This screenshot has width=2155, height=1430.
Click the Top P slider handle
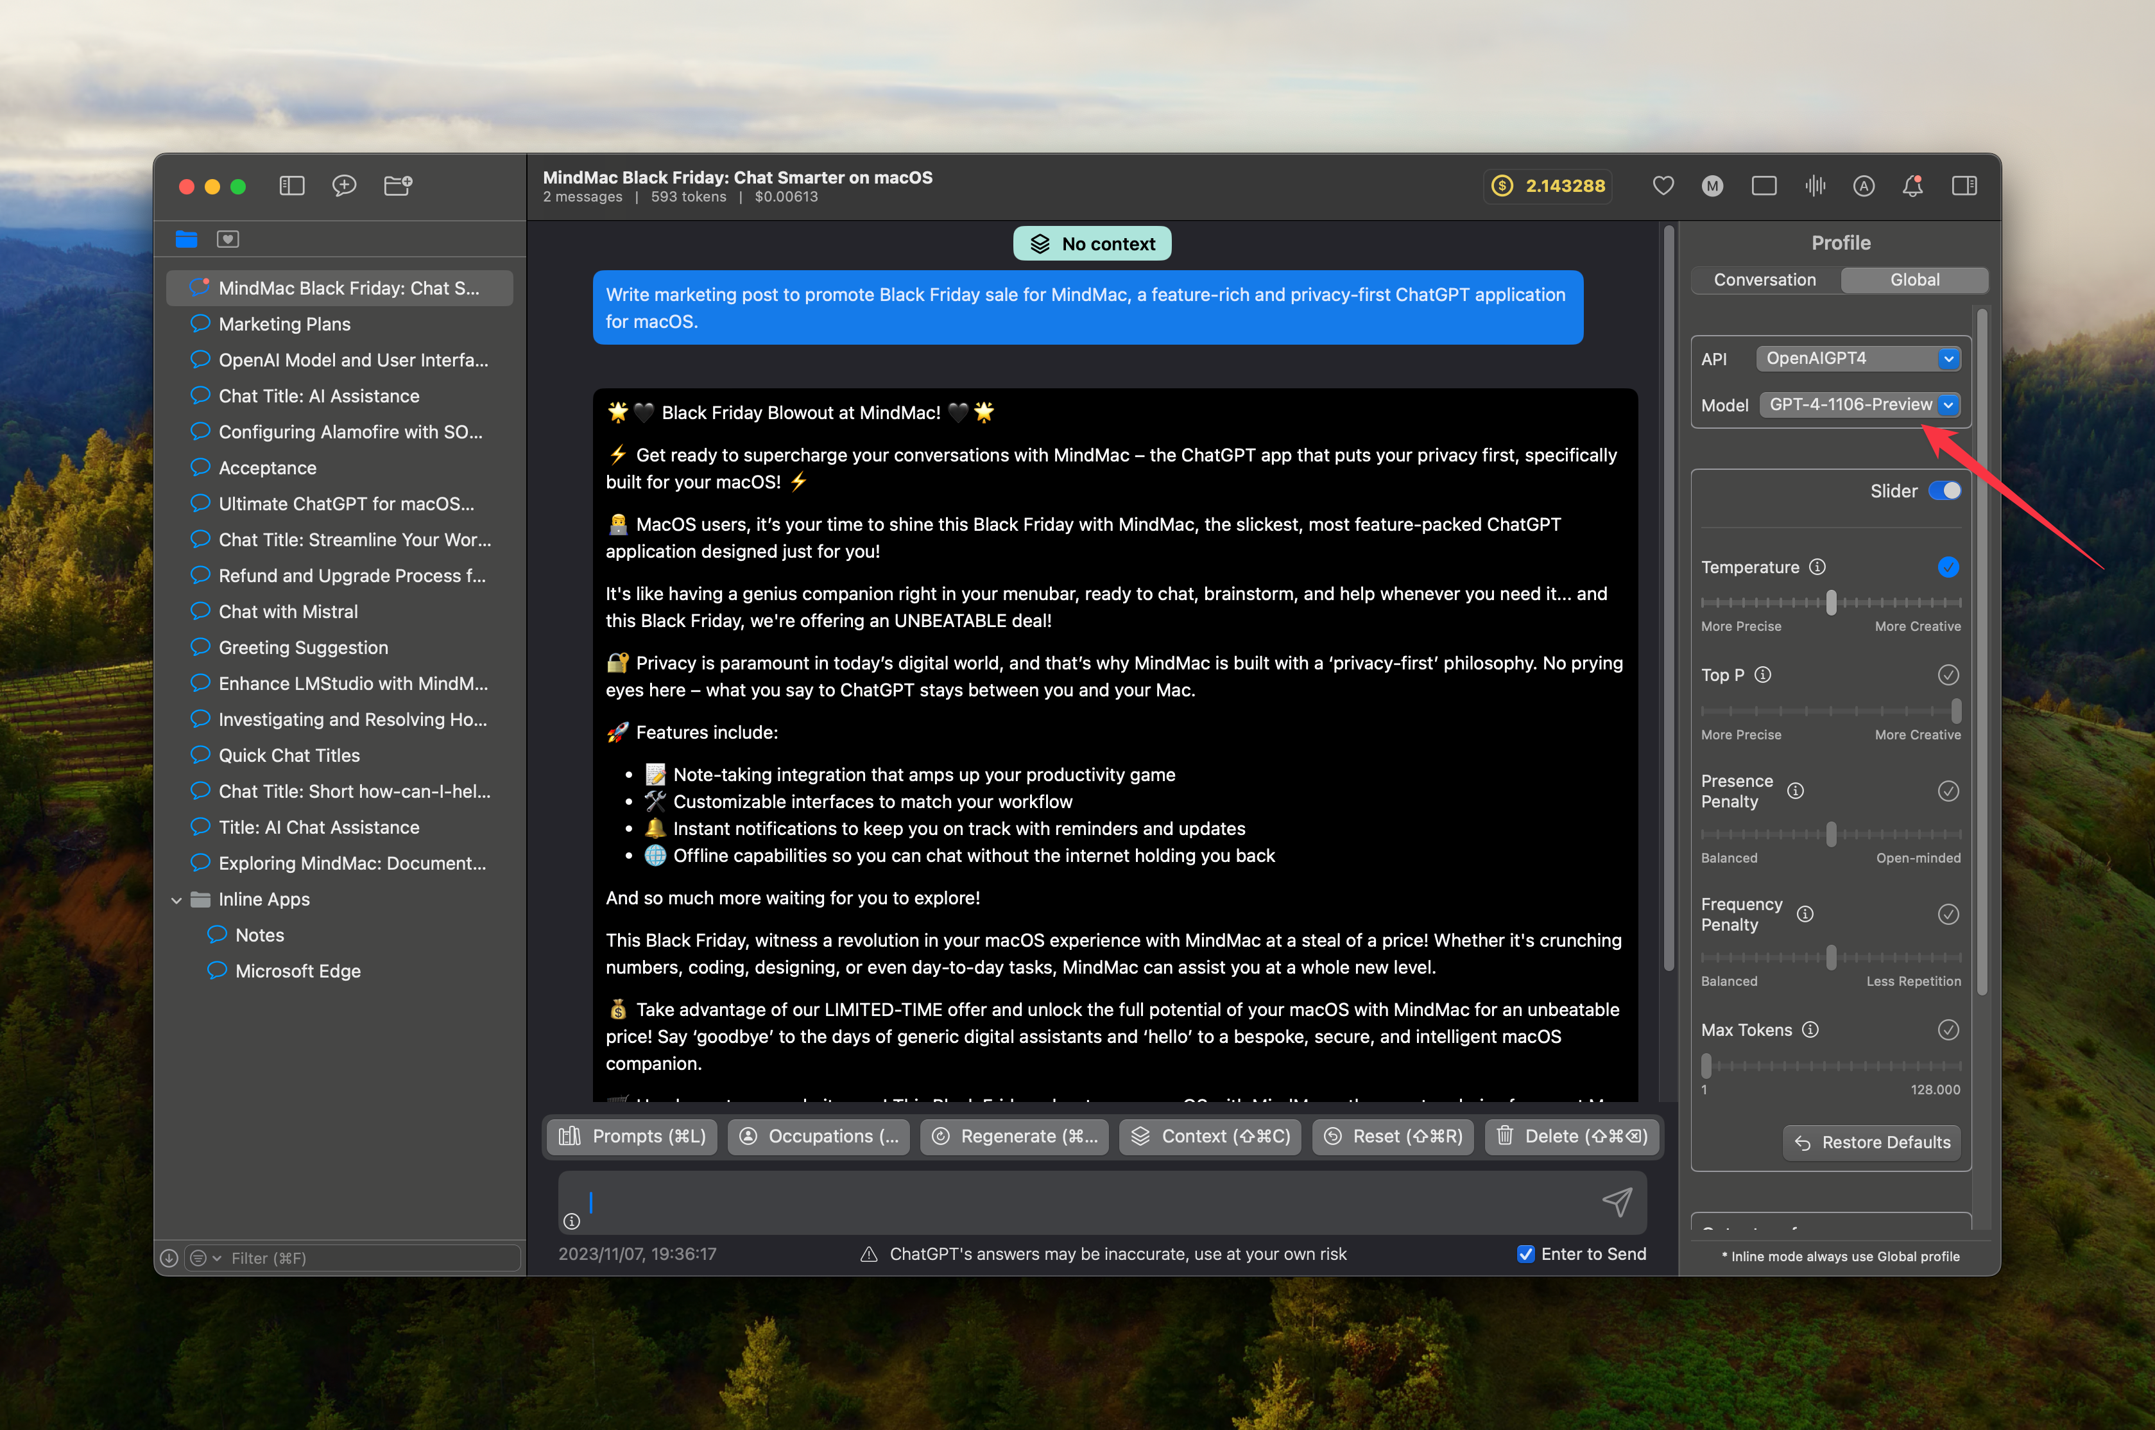(1956, 711)
